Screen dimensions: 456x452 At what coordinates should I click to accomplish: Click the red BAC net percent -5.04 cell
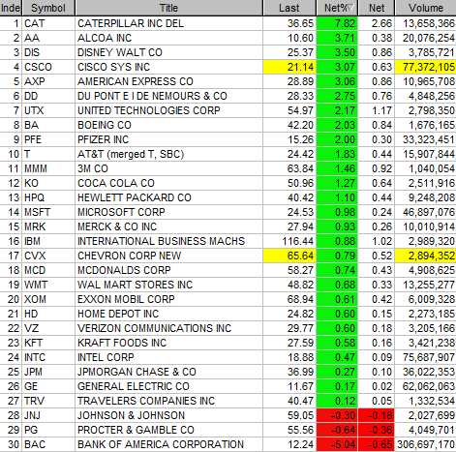pos(337,444)
